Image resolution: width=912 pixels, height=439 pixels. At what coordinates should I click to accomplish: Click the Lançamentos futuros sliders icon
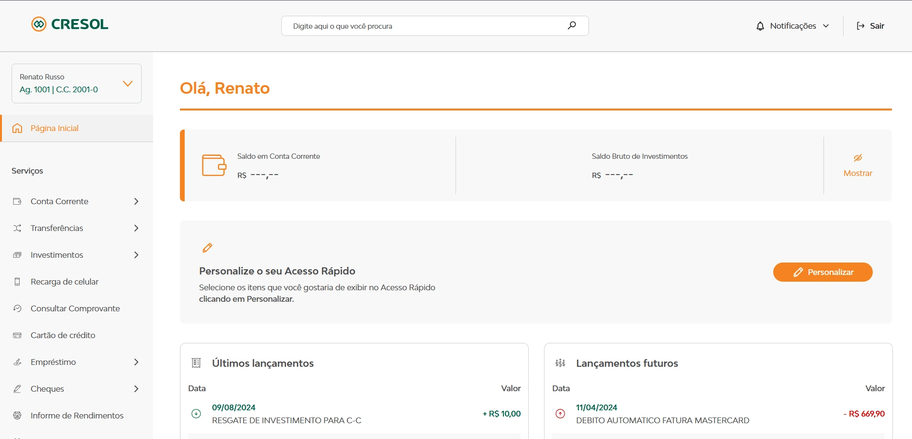[560, 363]
